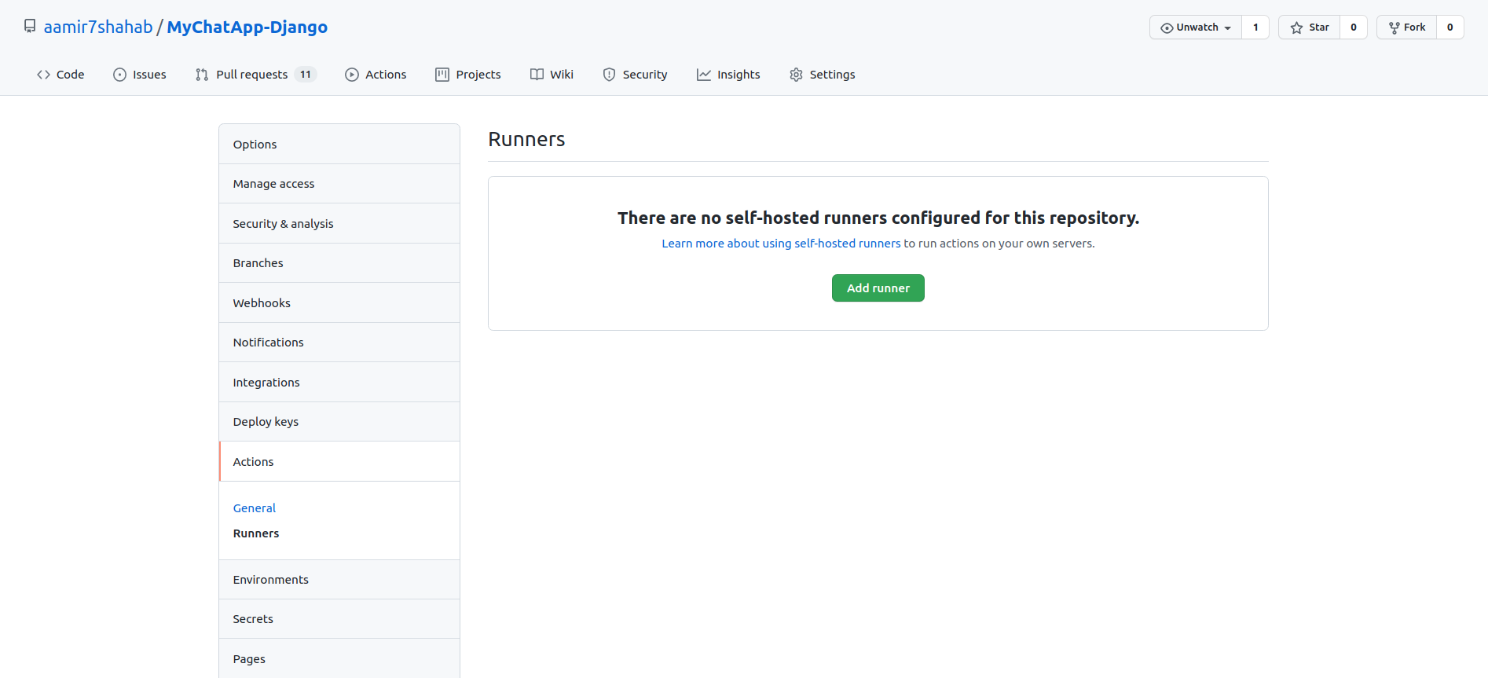Open General under Actions settings
1488x678 pixels.
(255, 508)
